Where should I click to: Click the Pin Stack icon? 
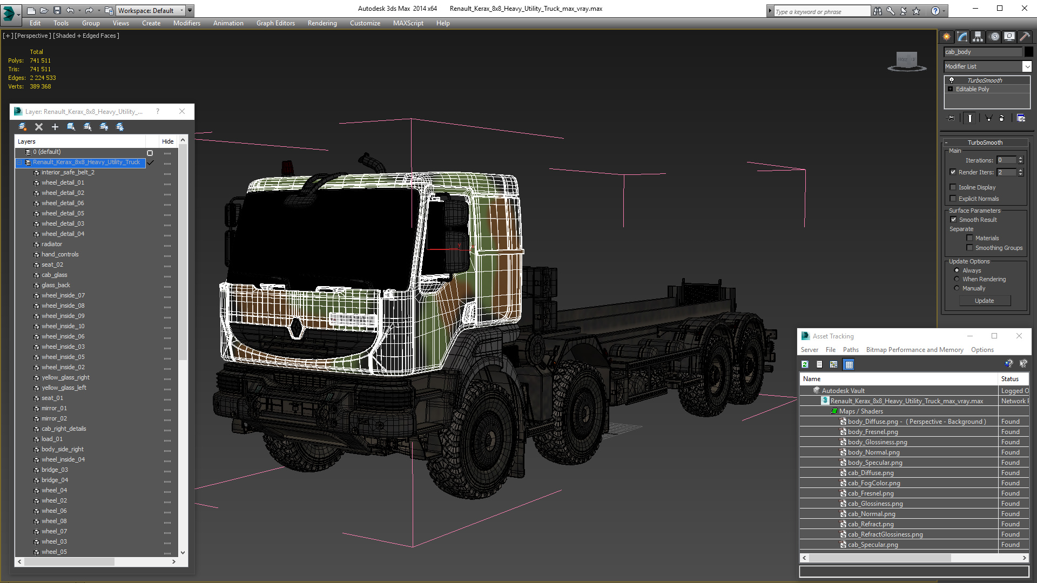[951, 118]
